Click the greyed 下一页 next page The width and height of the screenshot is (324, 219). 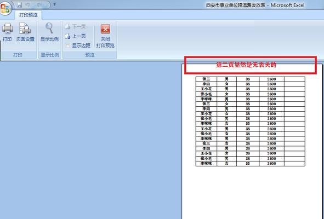(x=75, y=27)
